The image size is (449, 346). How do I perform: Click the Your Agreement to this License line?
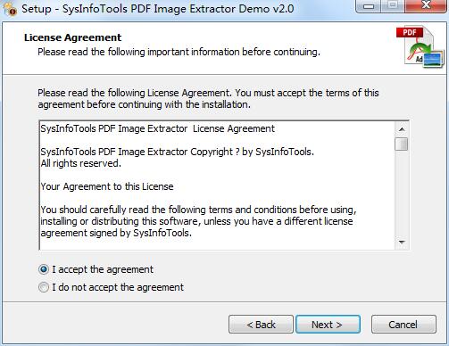click(107, 186)
